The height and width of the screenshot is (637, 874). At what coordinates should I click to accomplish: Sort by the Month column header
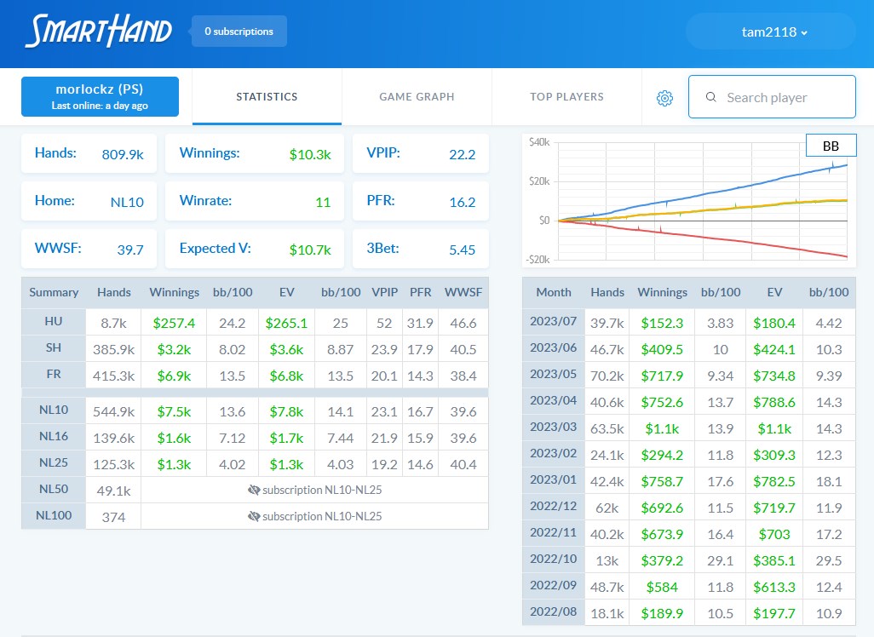tap(554, 292)
